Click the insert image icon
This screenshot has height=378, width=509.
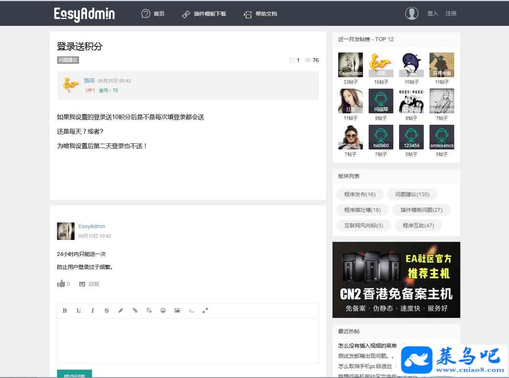click(x=177, y=310)
